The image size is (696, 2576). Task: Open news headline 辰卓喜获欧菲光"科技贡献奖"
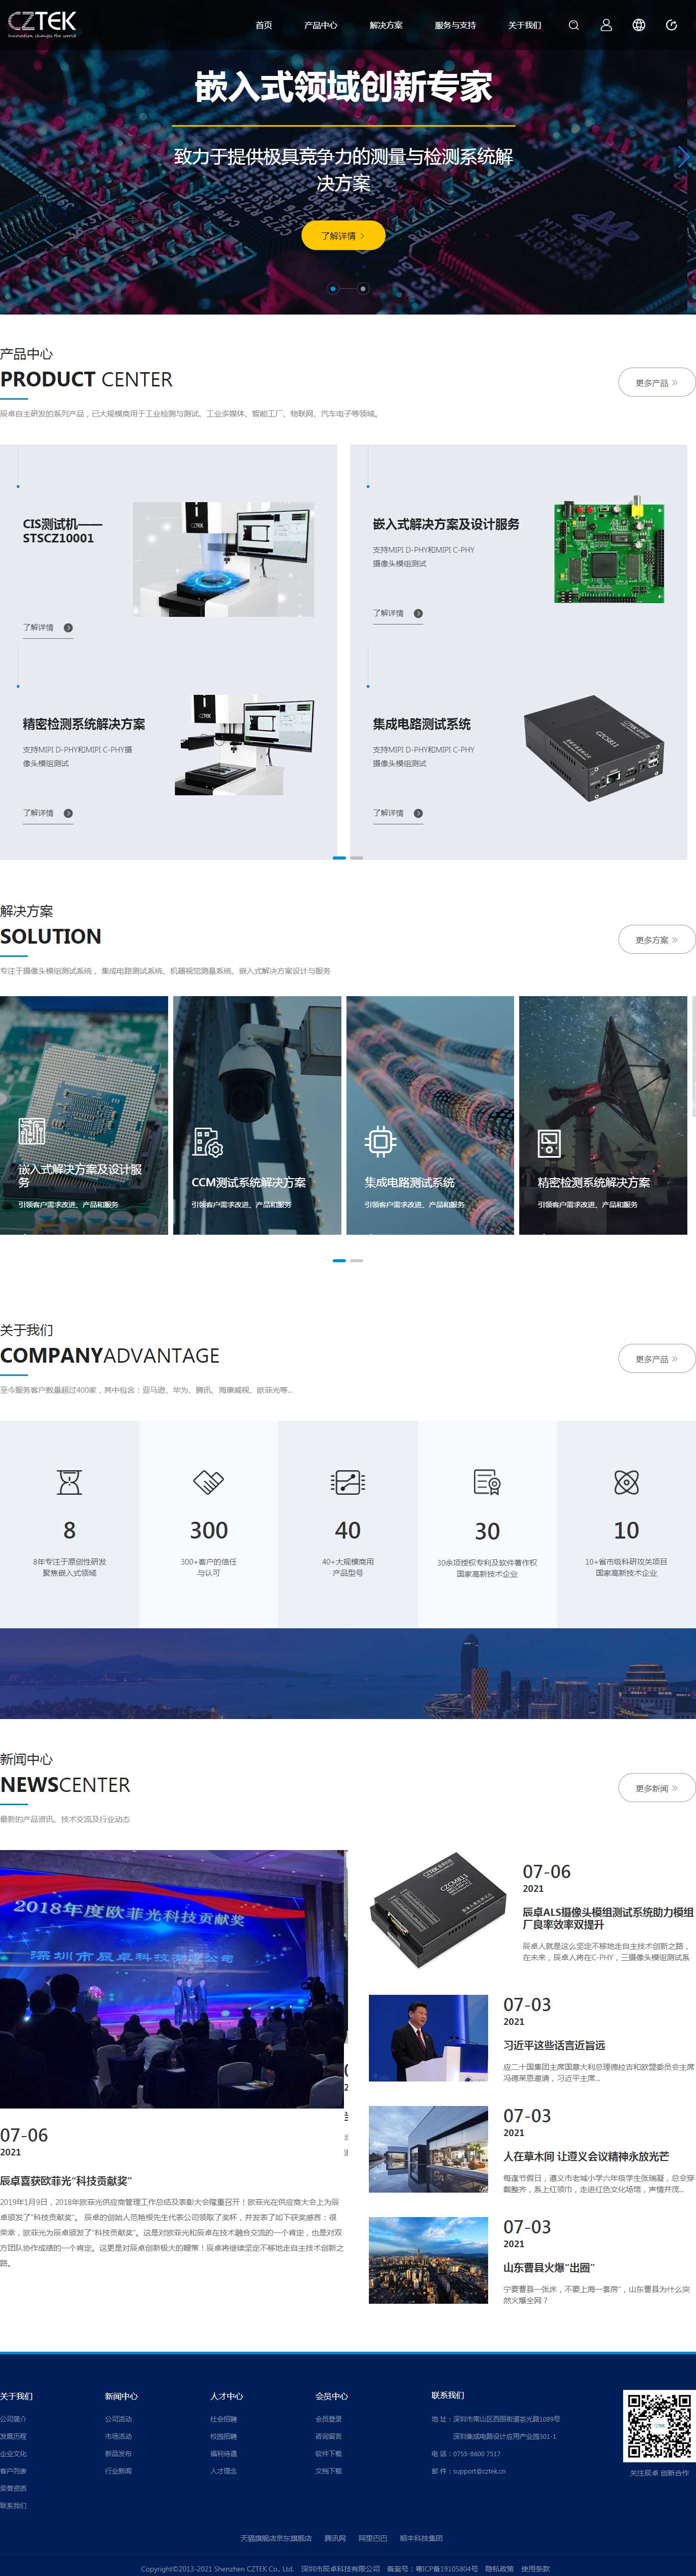[x=66, y=2180]
